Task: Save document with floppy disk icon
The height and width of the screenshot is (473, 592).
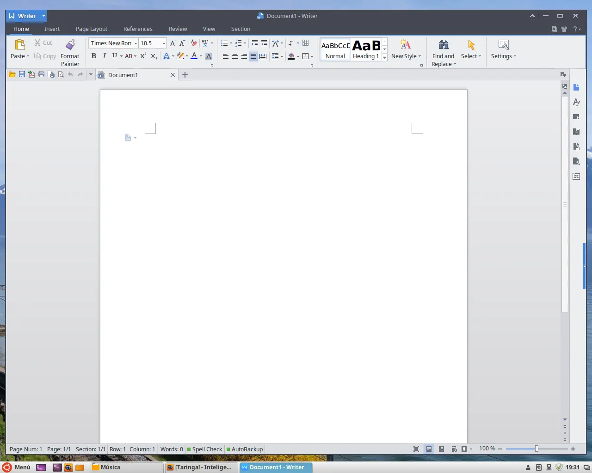Action: coord(22,74)
